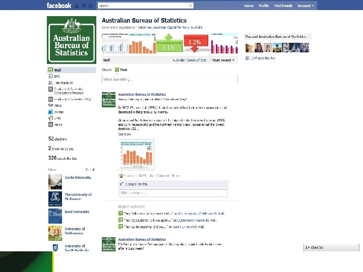Open second post author Australian Bureau of Statistics
Viewport: 363px width, 272px height.
tap(142, 239)
